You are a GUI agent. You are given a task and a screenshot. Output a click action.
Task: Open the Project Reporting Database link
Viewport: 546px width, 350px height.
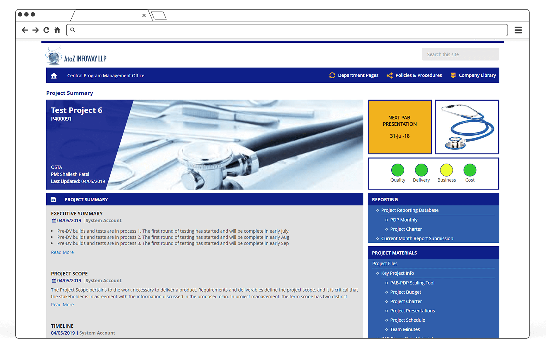(x=410, y=210)
